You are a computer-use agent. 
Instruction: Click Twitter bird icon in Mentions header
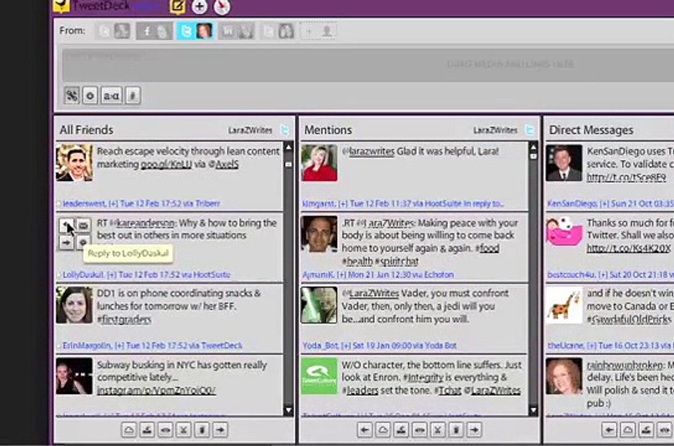pos(529,129)
